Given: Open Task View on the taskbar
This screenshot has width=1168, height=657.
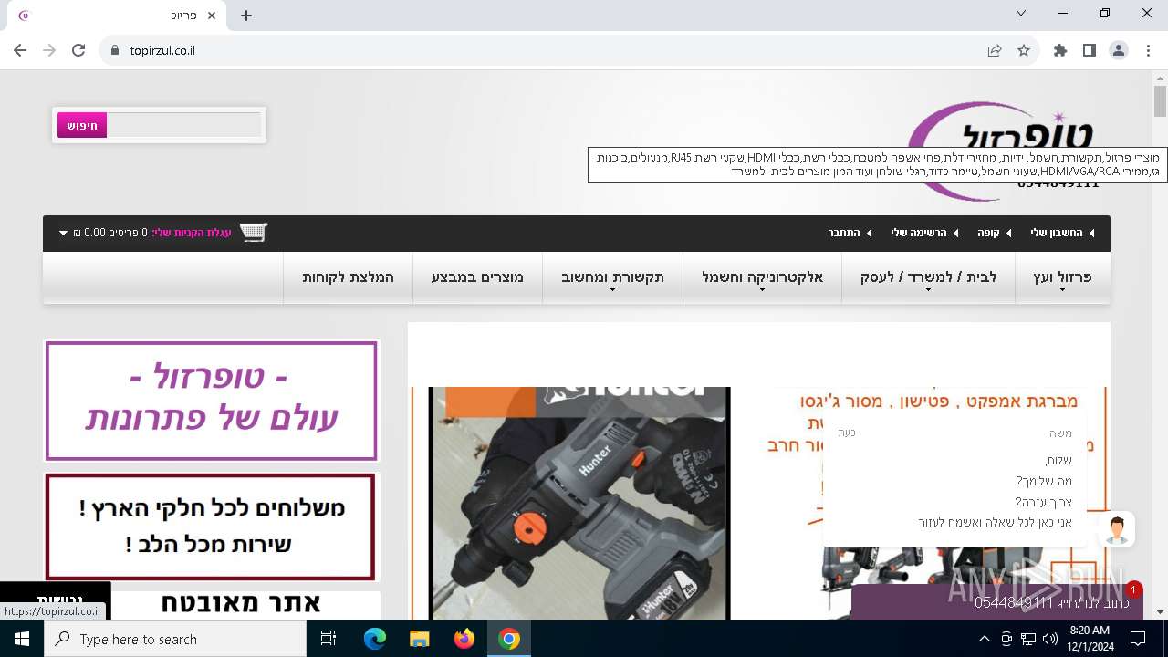Looking at the screenshot, I should 328,639.
